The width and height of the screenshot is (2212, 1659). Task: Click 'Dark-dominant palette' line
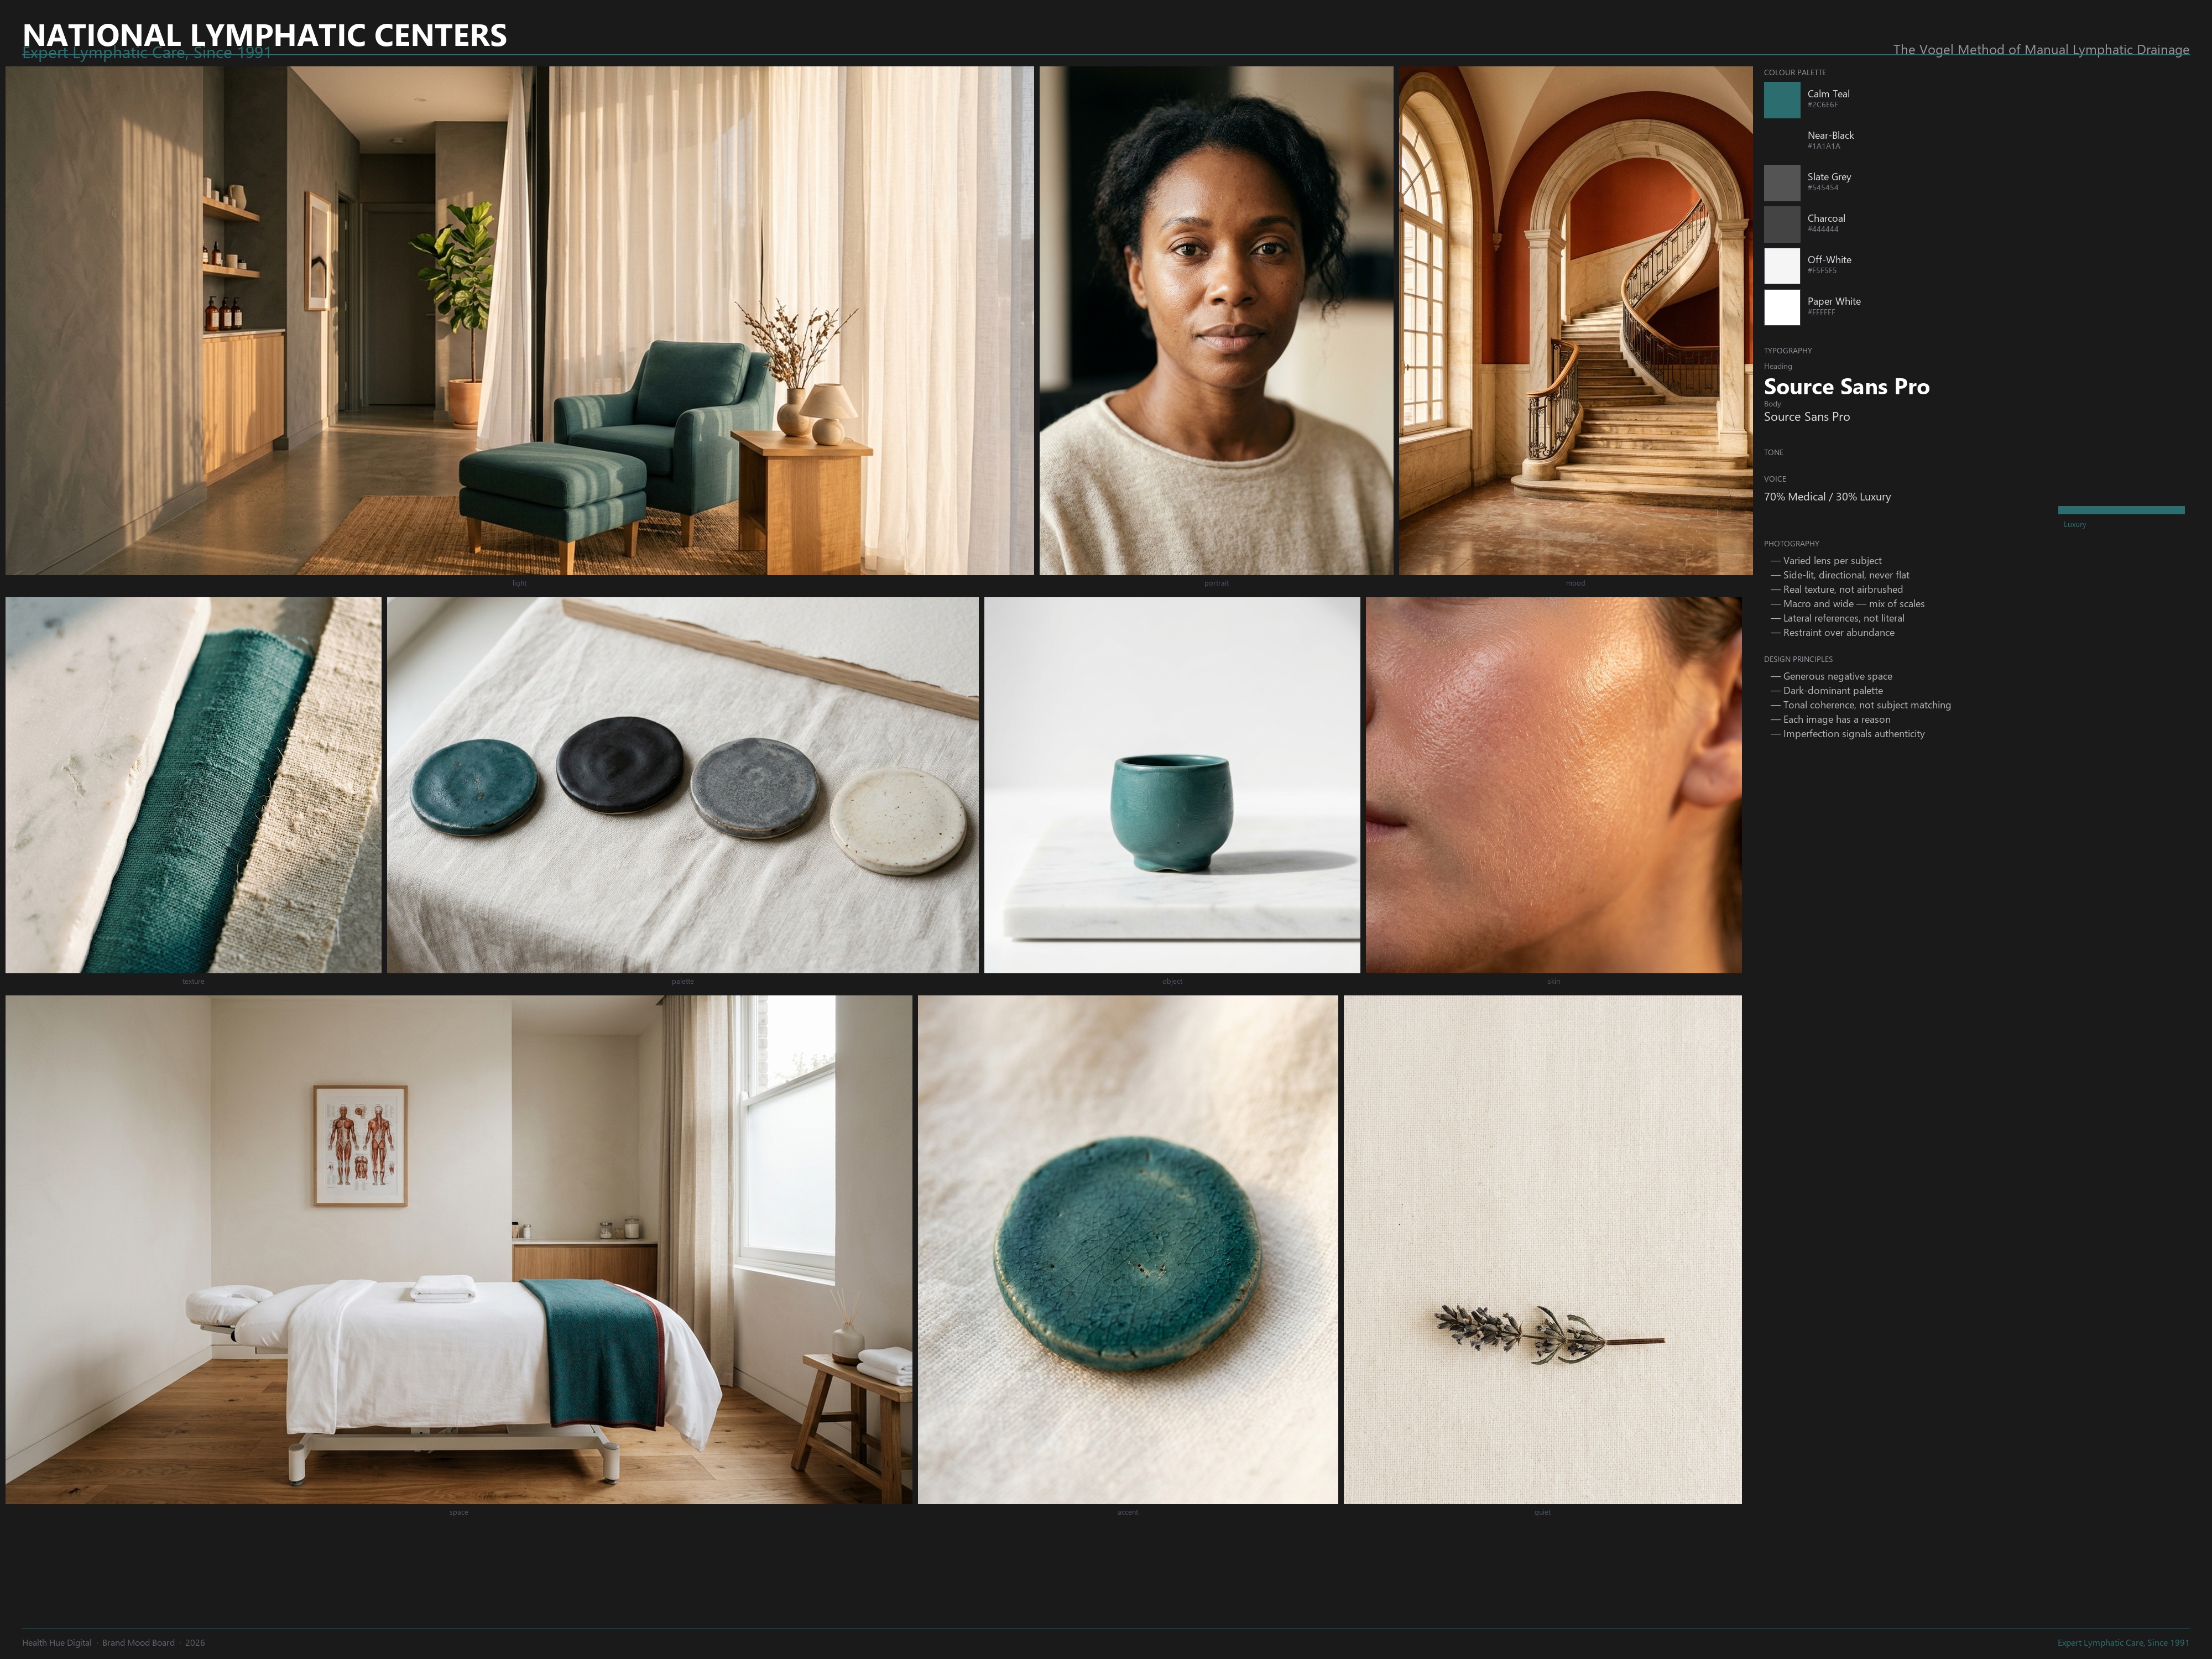tap(1826, 691)
